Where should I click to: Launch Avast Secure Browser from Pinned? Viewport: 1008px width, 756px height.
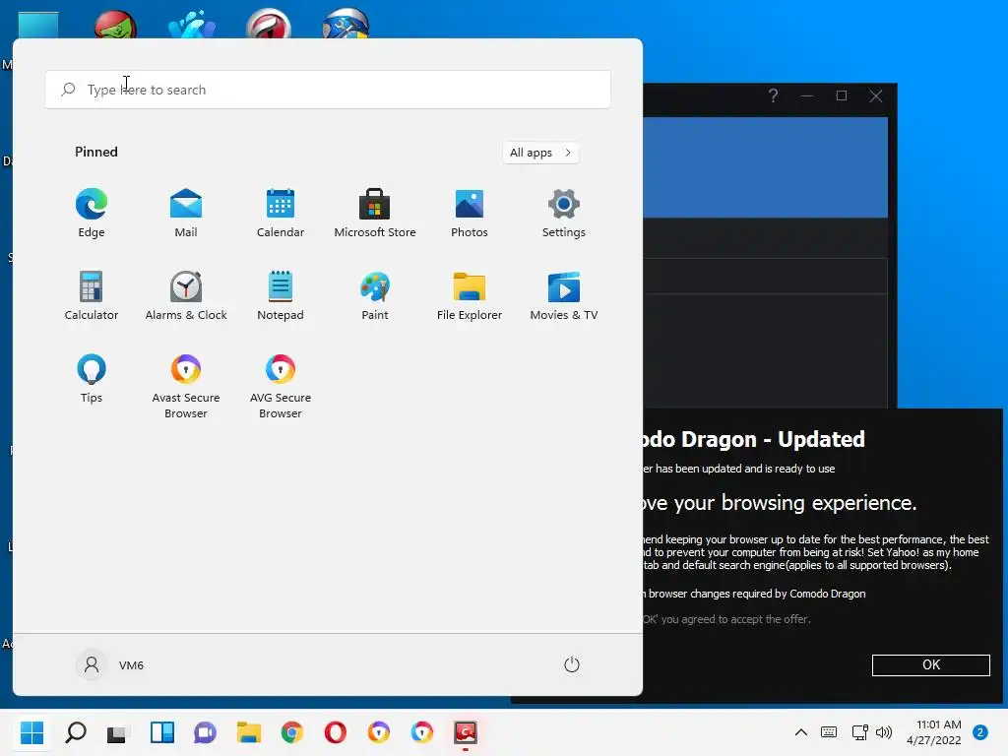(x=186, y=386)
